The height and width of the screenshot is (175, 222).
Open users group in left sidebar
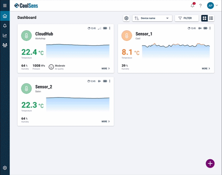click(x=5, y=45)
